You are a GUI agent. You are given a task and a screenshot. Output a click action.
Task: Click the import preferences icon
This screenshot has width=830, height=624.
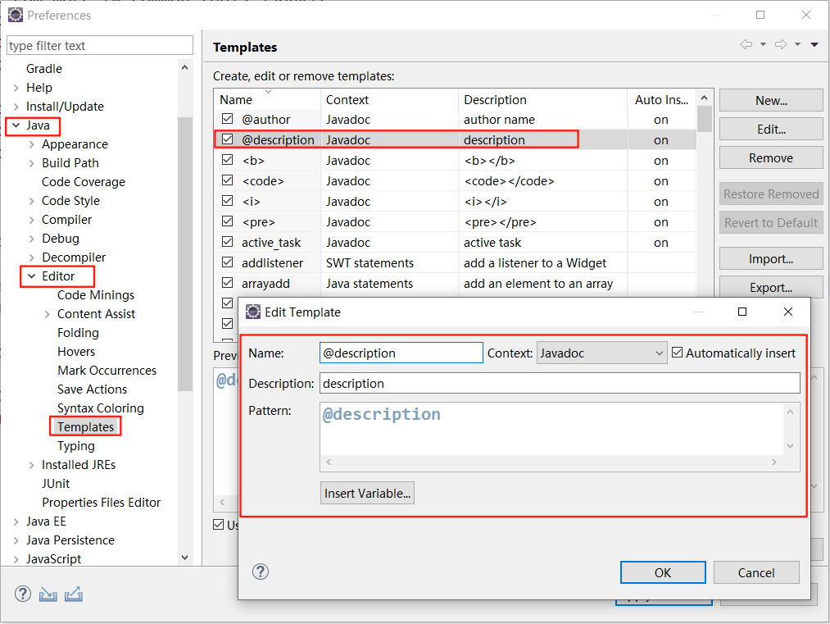(x=48, y=594)
